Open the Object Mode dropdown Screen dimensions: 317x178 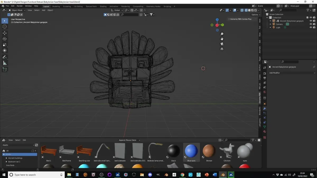(x=17, y=10)
